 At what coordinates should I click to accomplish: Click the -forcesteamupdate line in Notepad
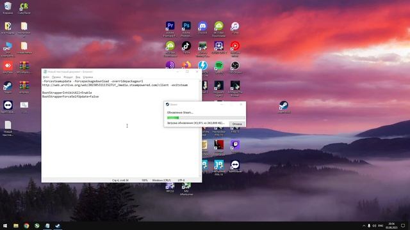point(92,81)
